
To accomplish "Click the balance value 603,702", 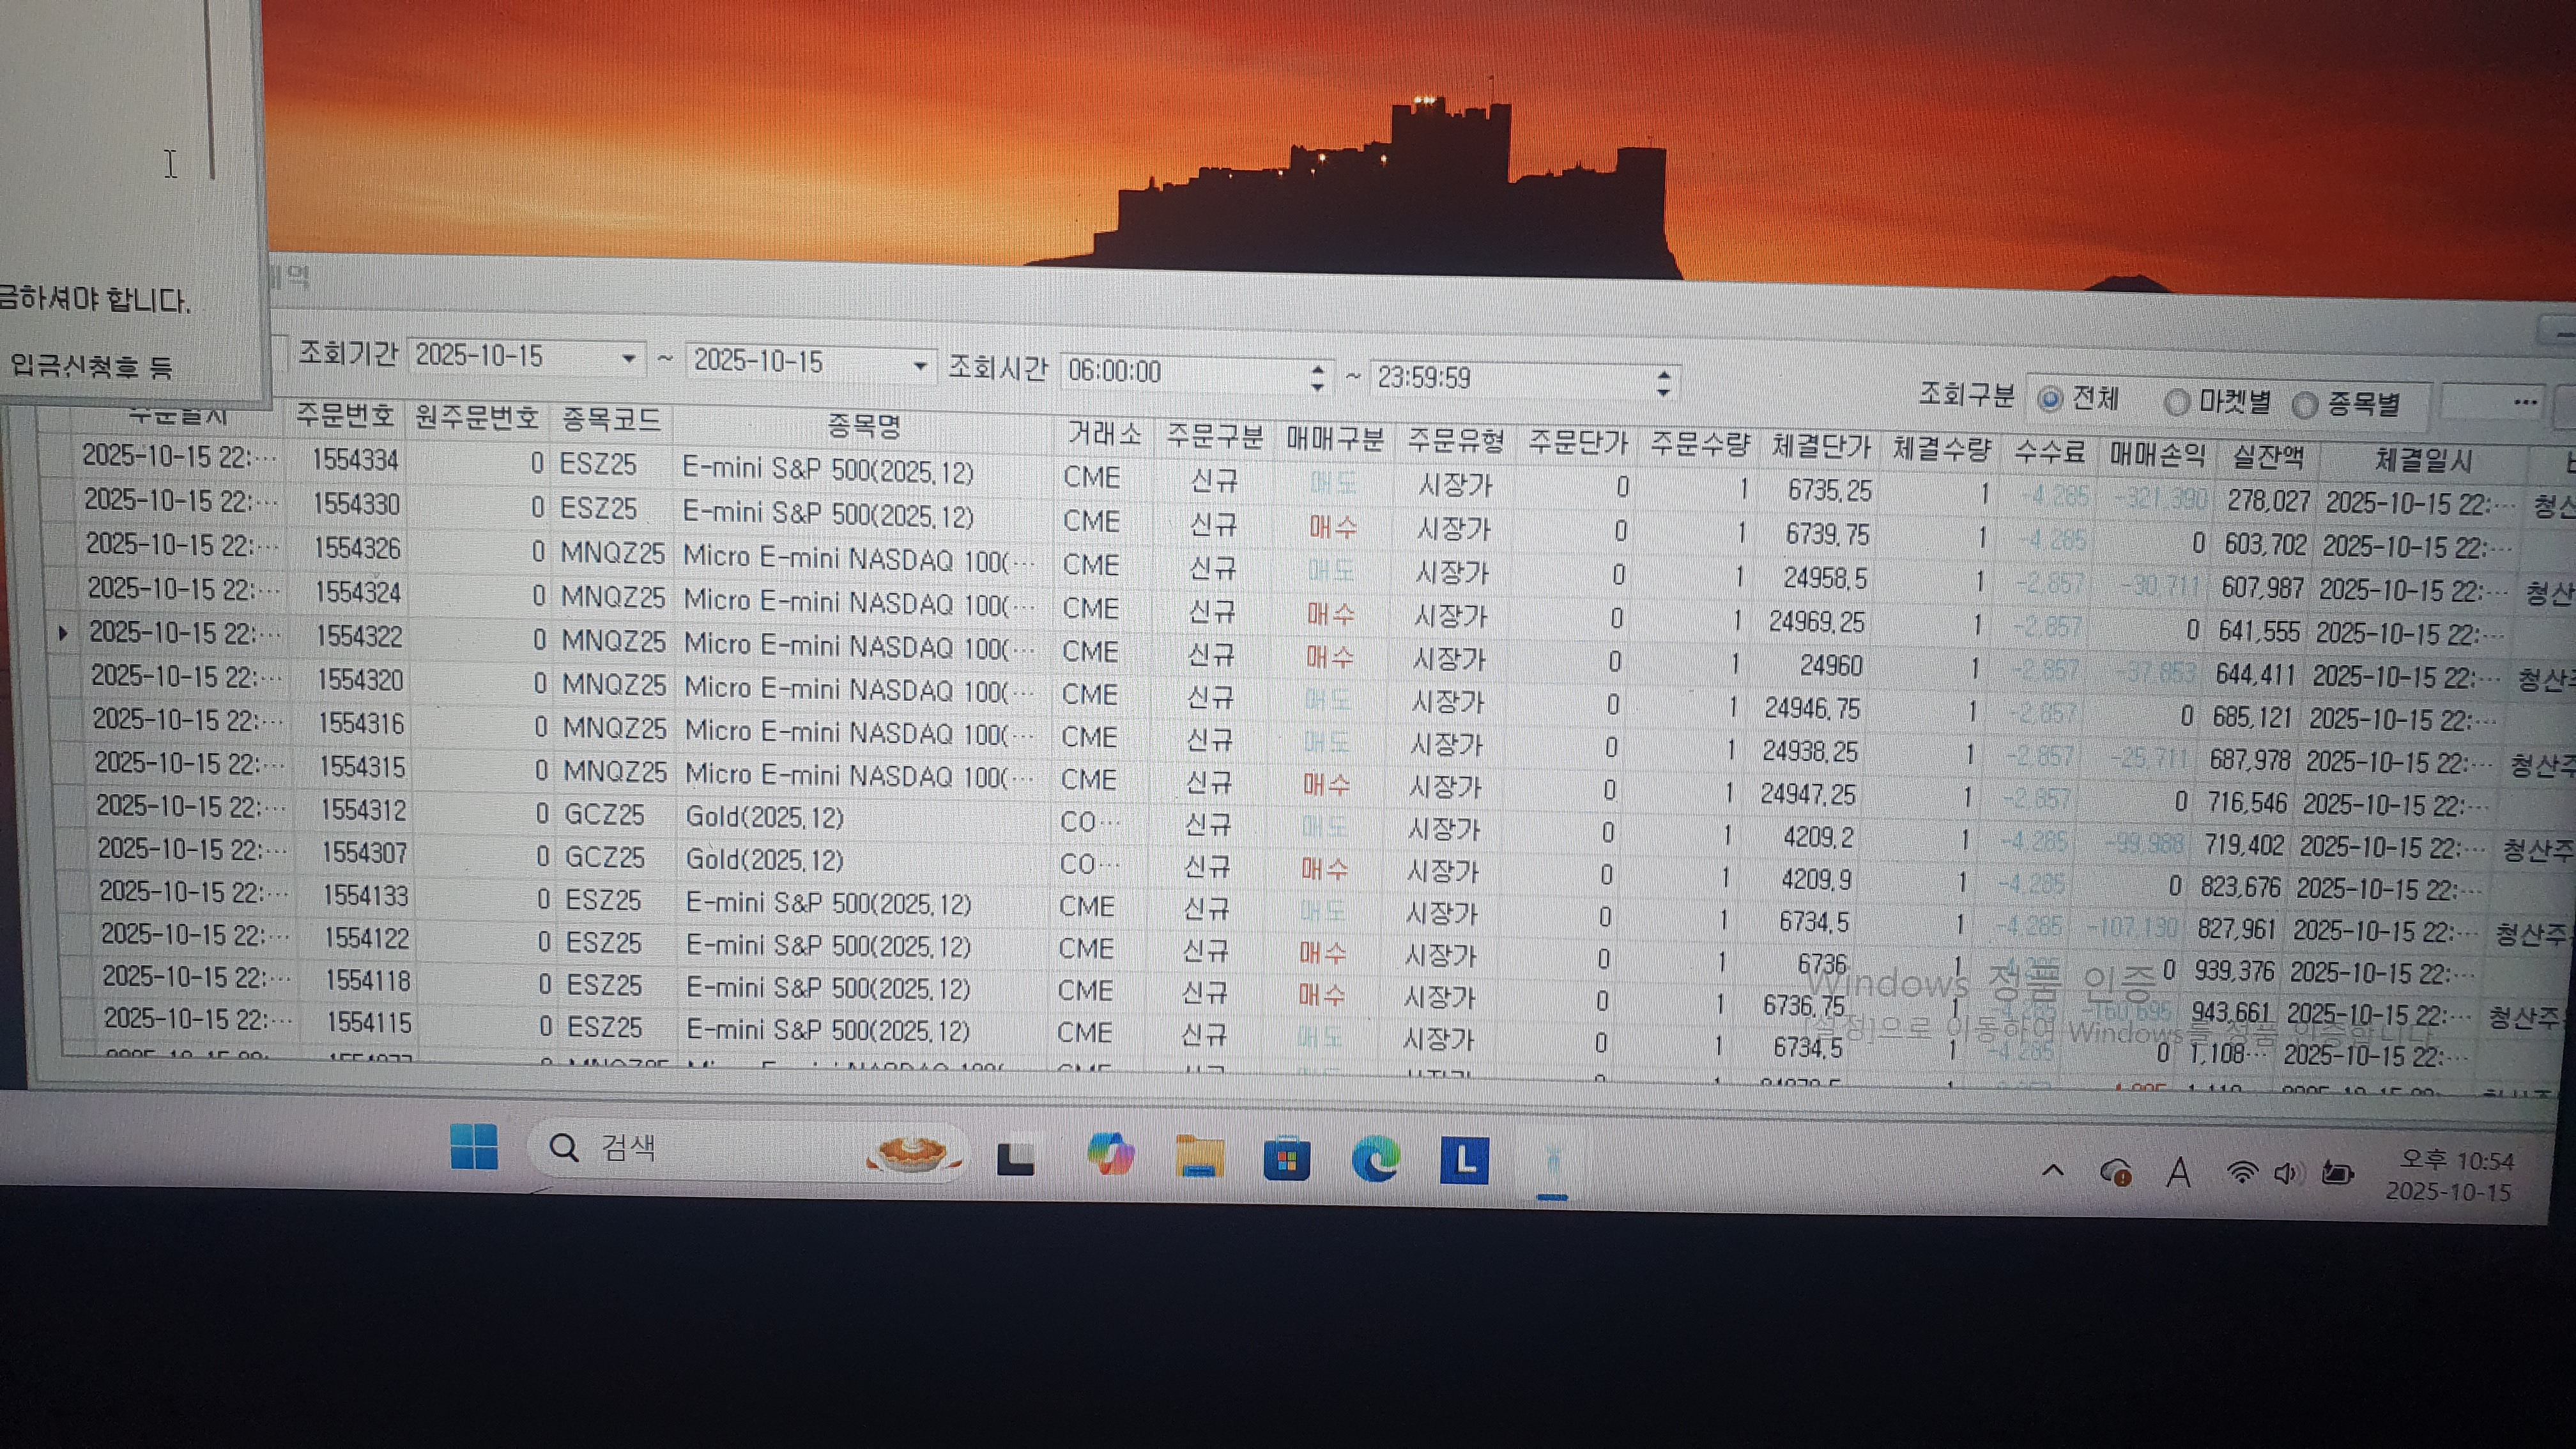I will pos(2265,545).
